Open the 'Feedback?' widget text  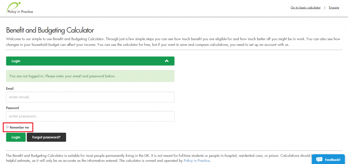(332, 160)
